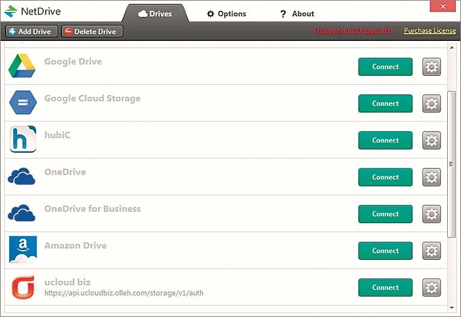
Task: Follow the Purchase License link
Action: [x=429, y=31]
